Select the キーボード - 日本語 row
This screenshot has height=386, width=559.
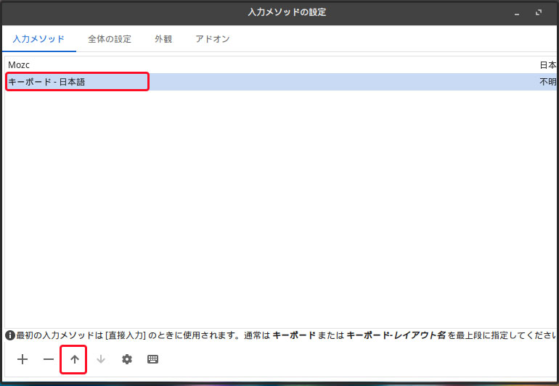click(x=46, y=82)
